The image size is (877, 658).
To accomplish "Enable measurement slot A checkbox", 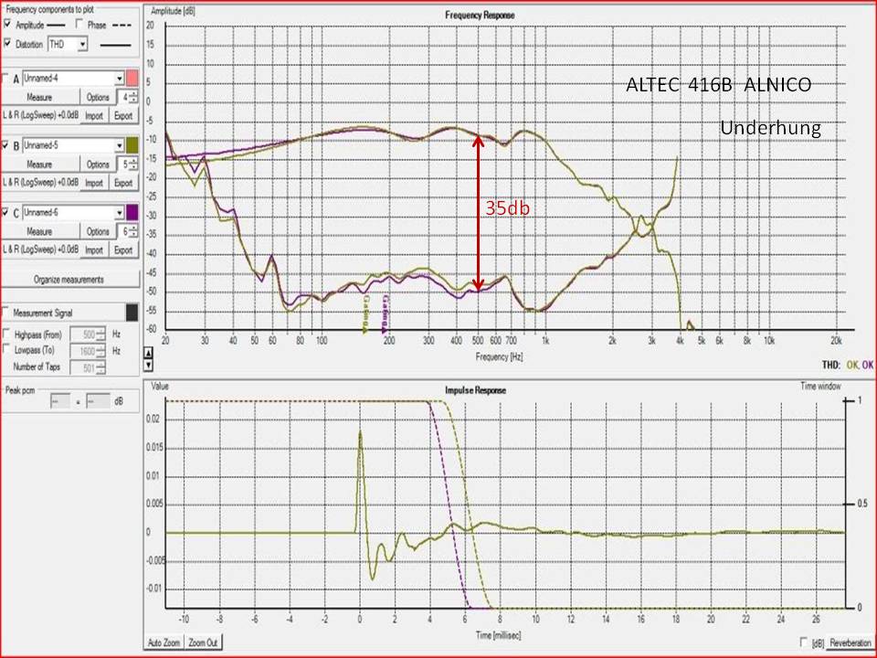I will coord(5,78).
